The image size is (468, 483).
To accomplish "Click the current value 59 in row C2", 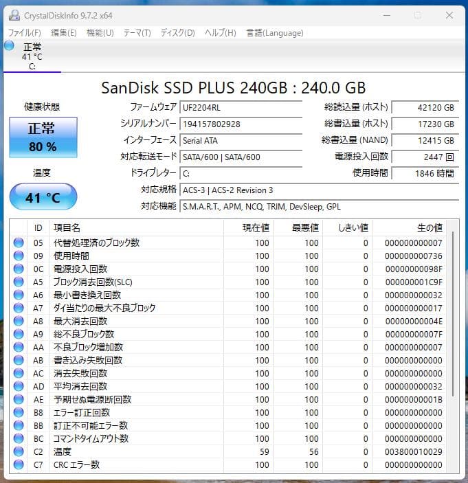I will (x=265, y=452).
